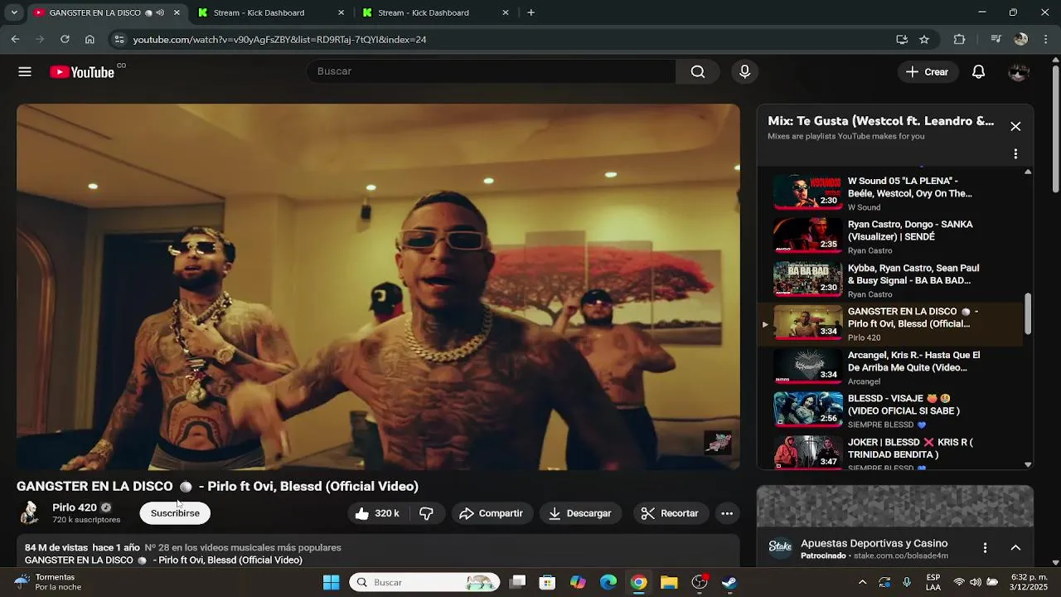Open the YouTube hamburger guide menu

[x=25, y=72]
